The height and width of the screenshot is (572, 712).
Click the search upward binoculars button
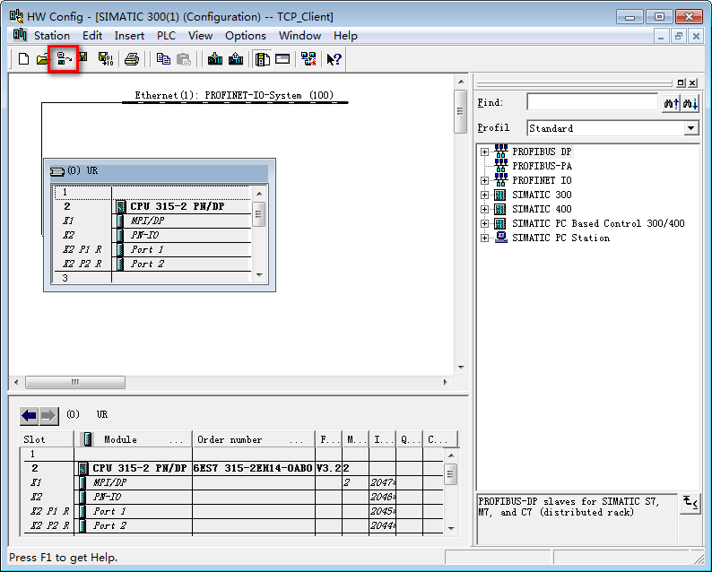point(671,103)
